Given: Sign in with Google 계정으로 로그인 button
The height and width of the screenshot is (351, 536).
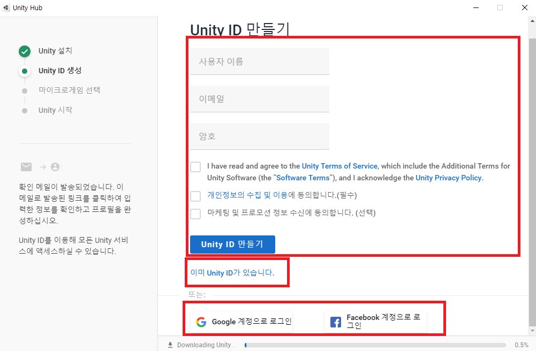Looking at the screenshot, I should (241, 322).
